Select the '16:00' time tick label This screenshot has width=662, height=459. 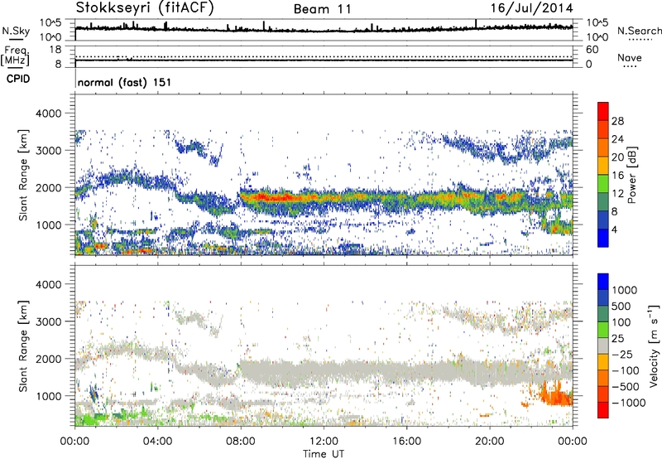[x=406, y=442]
